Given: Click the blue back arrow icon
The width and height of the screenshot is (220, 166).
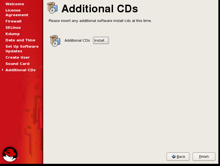Looking at the screenshot, I should click(173, 157).
